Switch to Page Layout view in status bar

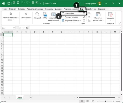point(87,101)
